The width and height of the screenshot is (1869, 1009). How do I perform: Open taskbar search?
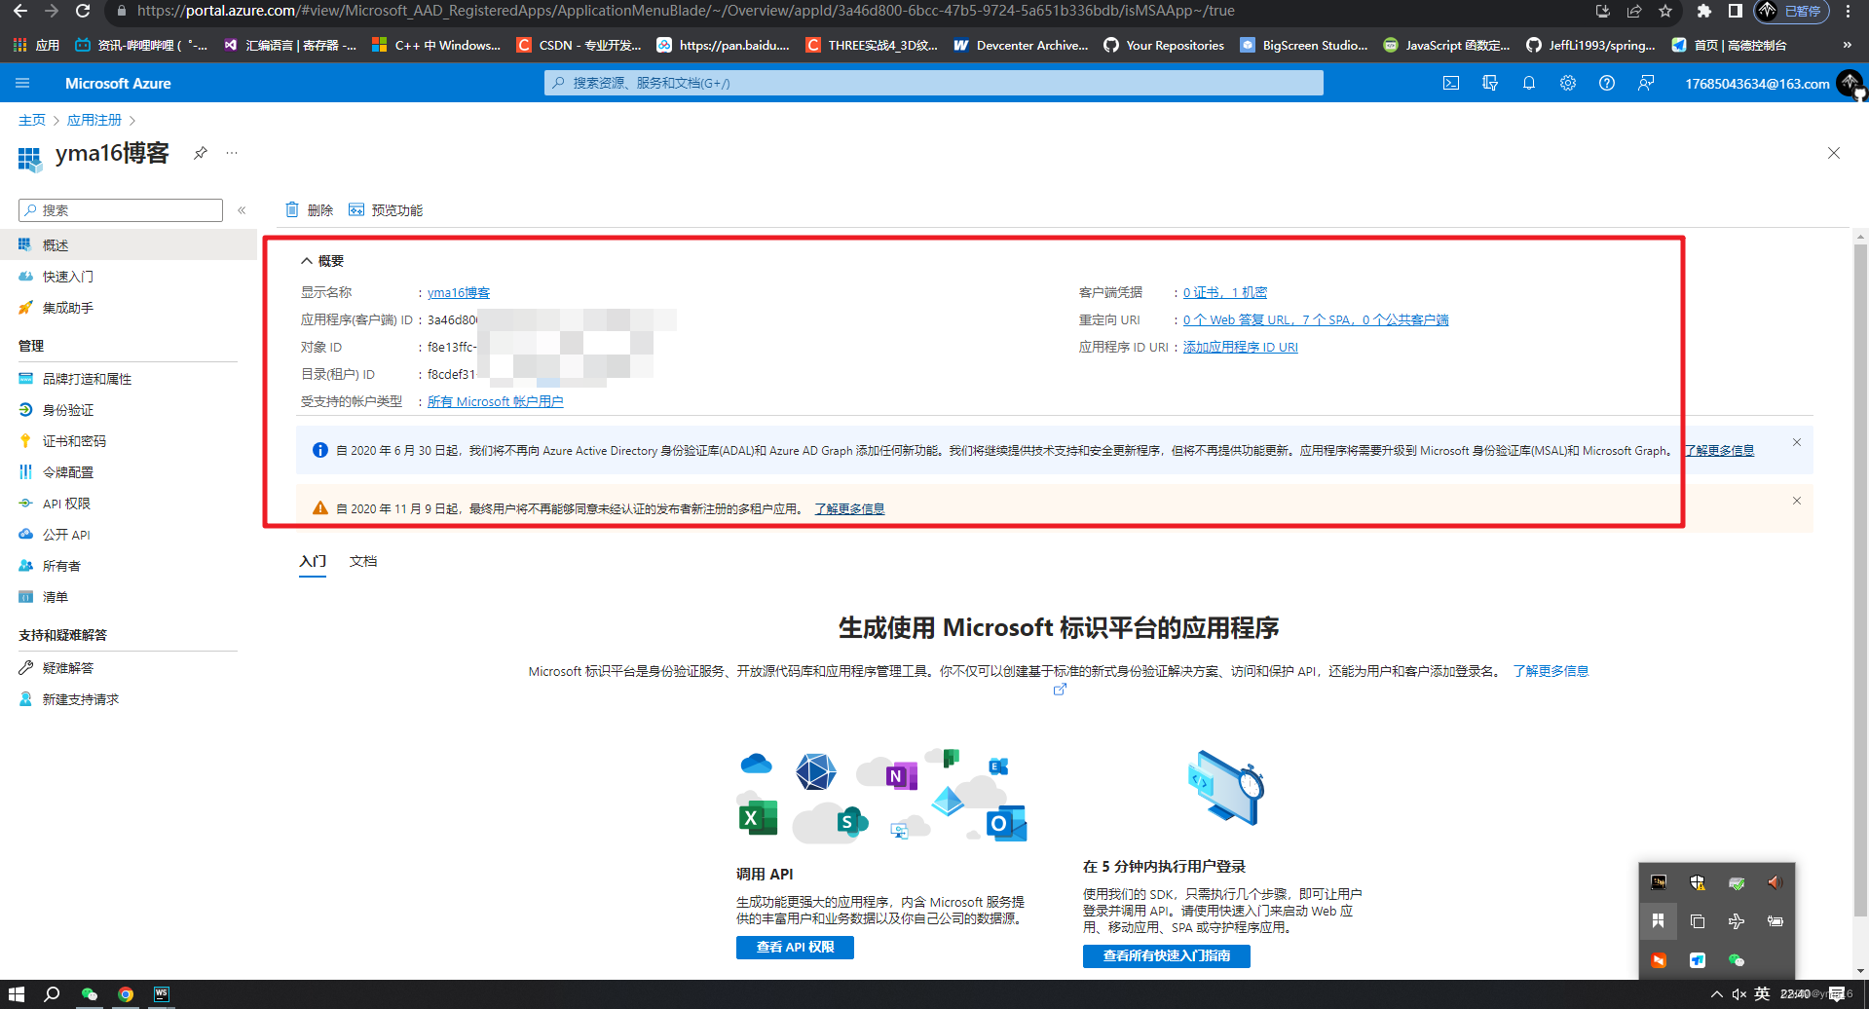(53, 994)
